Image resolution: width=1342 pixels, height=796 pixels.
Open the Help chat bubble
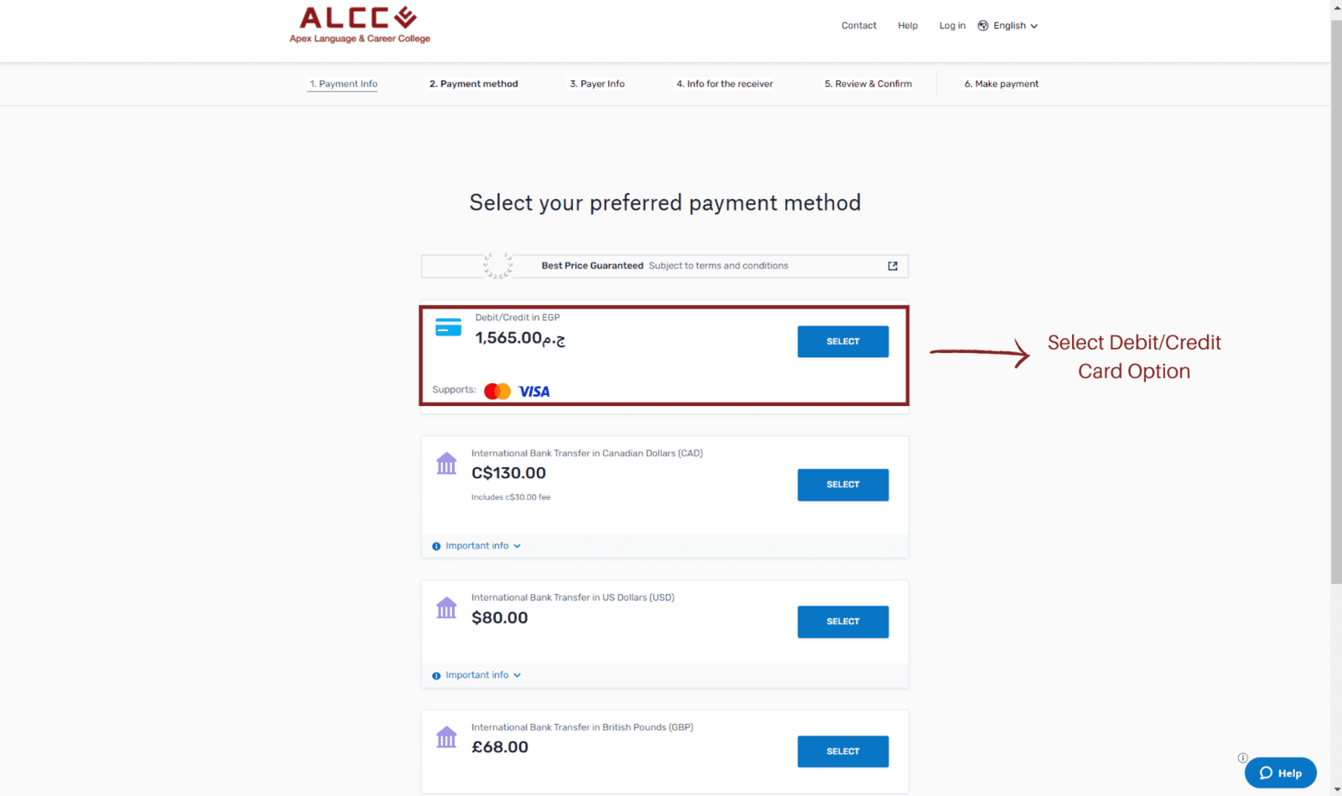(1280, 773)
